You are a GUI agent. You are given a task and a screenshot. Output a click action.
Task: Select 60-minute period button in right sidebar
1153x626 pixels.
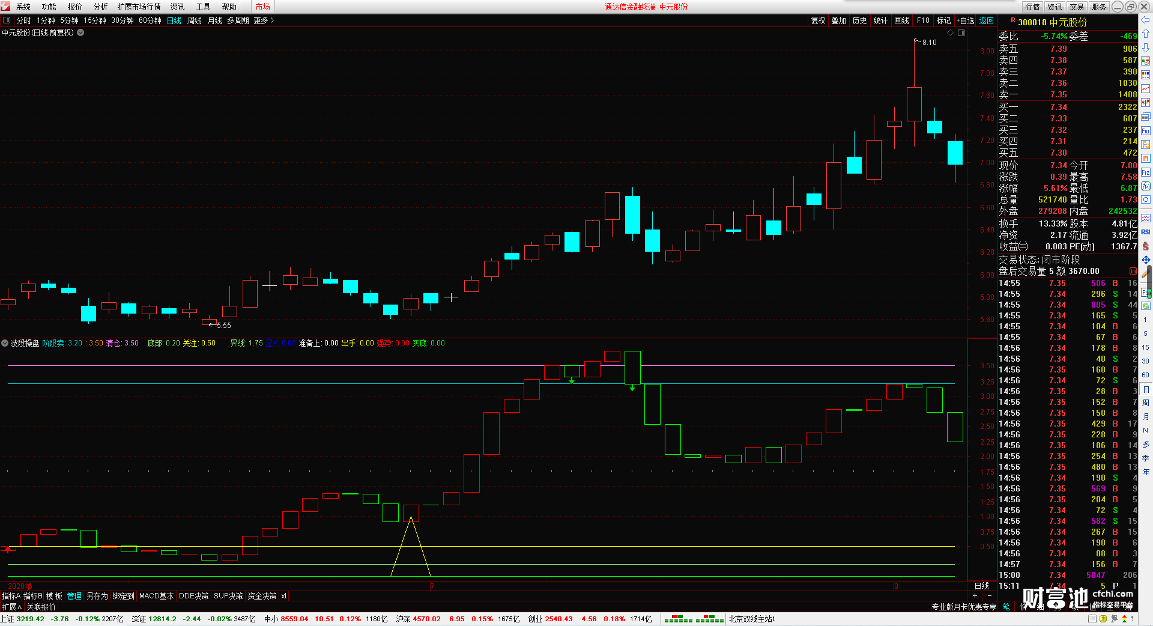pyautogui.click(x=1146, y=375)
